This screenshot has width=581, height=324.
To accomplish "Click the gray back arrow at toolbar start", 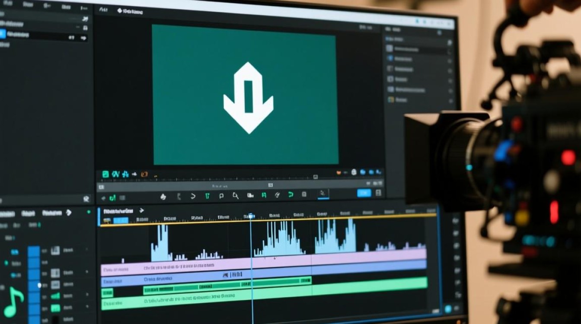I will point(103,198).
